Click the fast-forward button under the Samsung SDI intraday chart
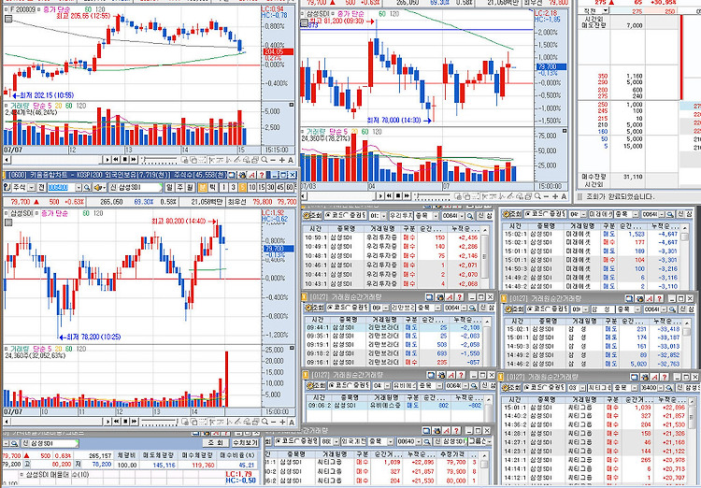The height and width of the screenshot is (488, 701). pyautogui.click(x=134, y=422)
